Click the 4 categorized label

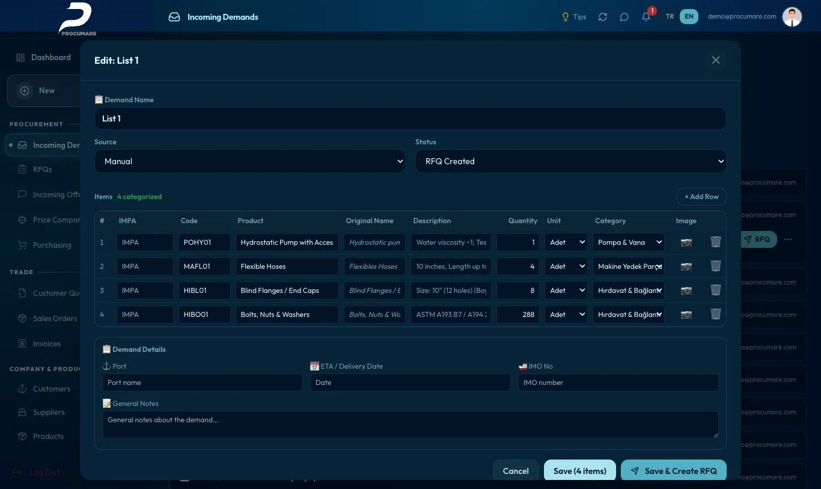tap(139, 197)
